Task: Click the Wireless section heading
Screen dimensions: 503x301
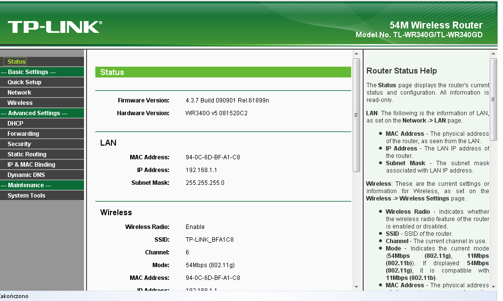Action: [x=116, y=213]
